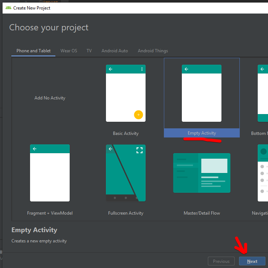Switch to the Android Auto tab

pos(115,51)
